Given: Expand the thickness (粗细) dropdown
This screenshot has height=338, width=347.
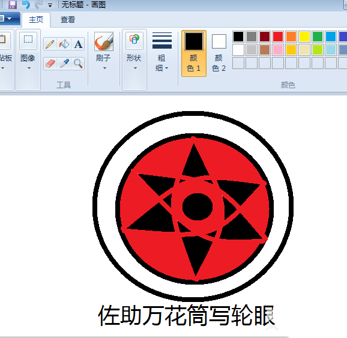Looking at the screenshot, I should coord(167,68).
